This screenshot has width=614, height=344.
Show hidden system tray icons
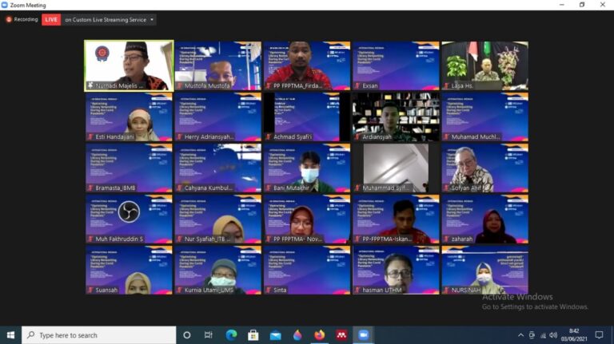pos(520,335)
